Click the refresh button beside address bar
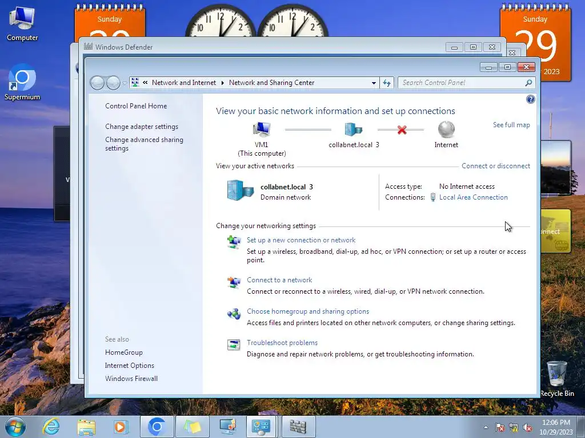Screen dimensions: 585x438 (x=387, y=83)
